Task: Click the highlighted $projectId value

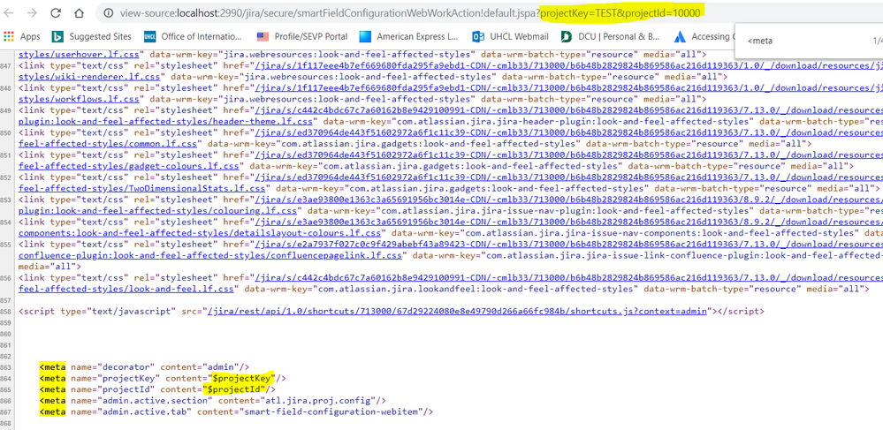Action: (x=234, y=389)
